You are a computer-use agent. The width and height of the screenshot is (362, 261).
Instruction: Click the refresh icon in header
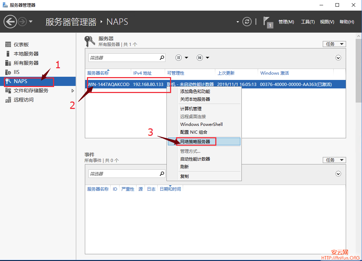(x=247, y=22)
